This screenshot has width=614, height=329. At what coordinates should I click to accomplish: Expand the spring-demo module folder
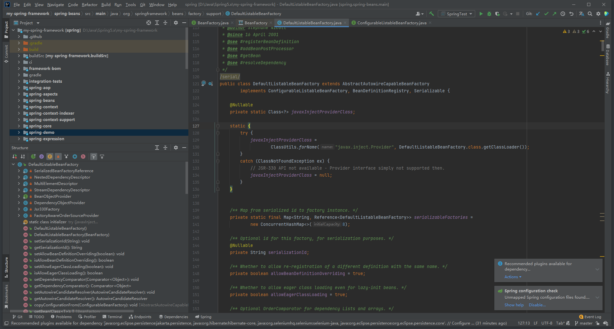click(x=19, y=132)
